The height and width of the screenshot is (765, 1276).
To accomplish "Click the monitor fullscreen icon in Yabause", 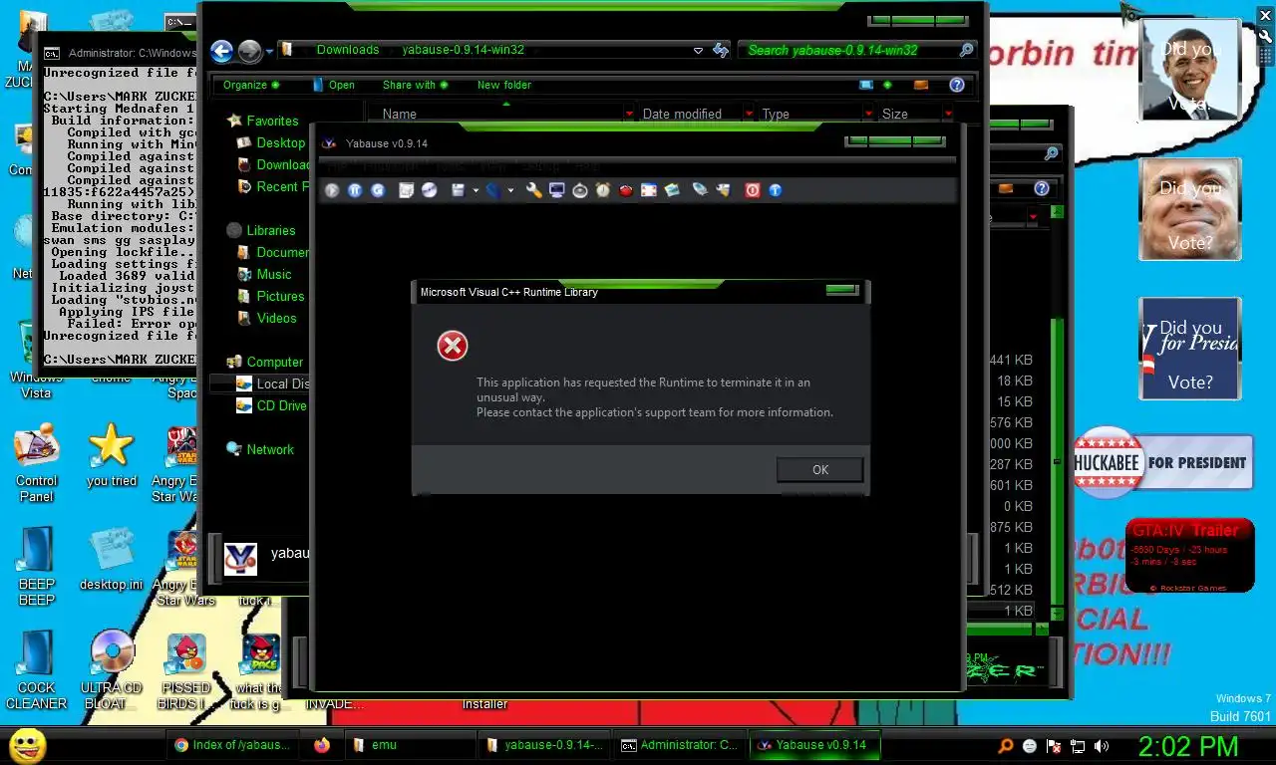I will tap(556, 190).
